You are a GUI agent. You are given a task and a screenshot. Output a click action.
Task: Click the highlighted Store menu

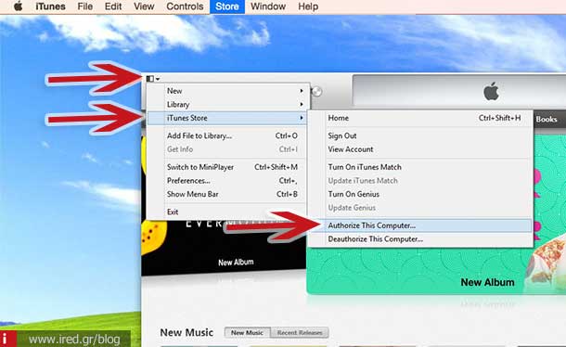[x=227, y=6]
